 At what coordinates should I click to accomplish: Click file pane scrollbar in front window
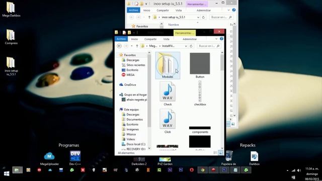coord(222,62)
